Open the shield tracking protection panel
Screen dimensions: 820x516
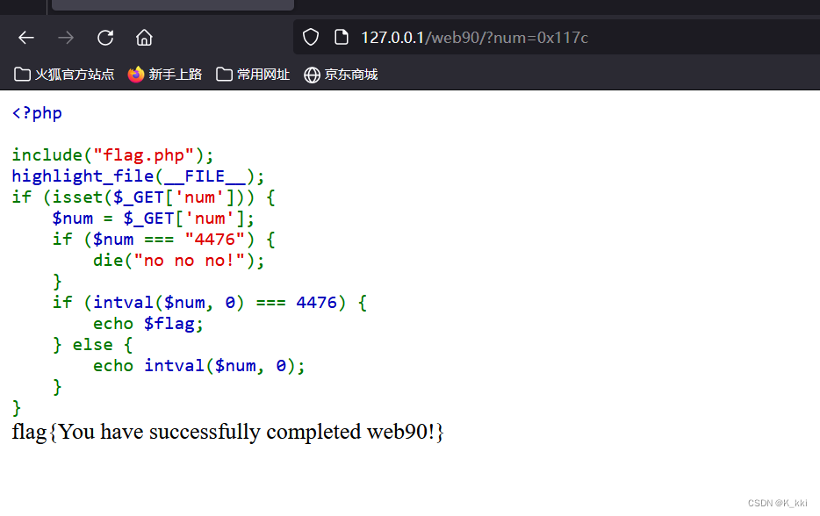(311, 37)
